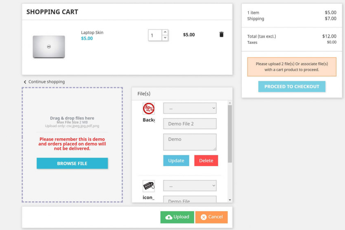345x230 pixels.
Task: Click the Demo File 2 title field
Action: pos(189,124)
